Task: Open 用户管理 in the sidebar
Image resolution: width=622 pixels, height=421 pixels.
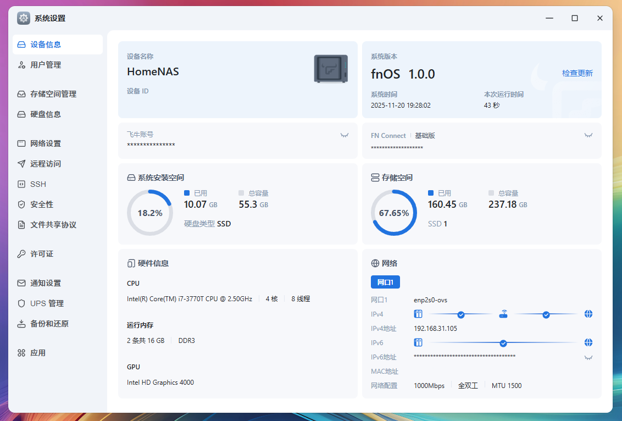Action: coord(46,65)
